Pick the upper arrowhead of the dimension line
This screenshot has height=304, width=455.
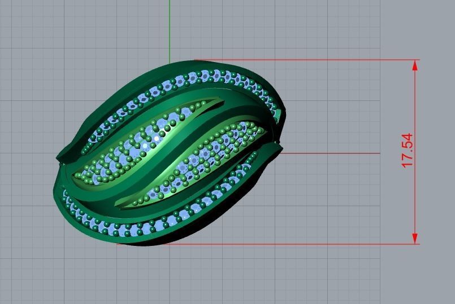(415, 65)
